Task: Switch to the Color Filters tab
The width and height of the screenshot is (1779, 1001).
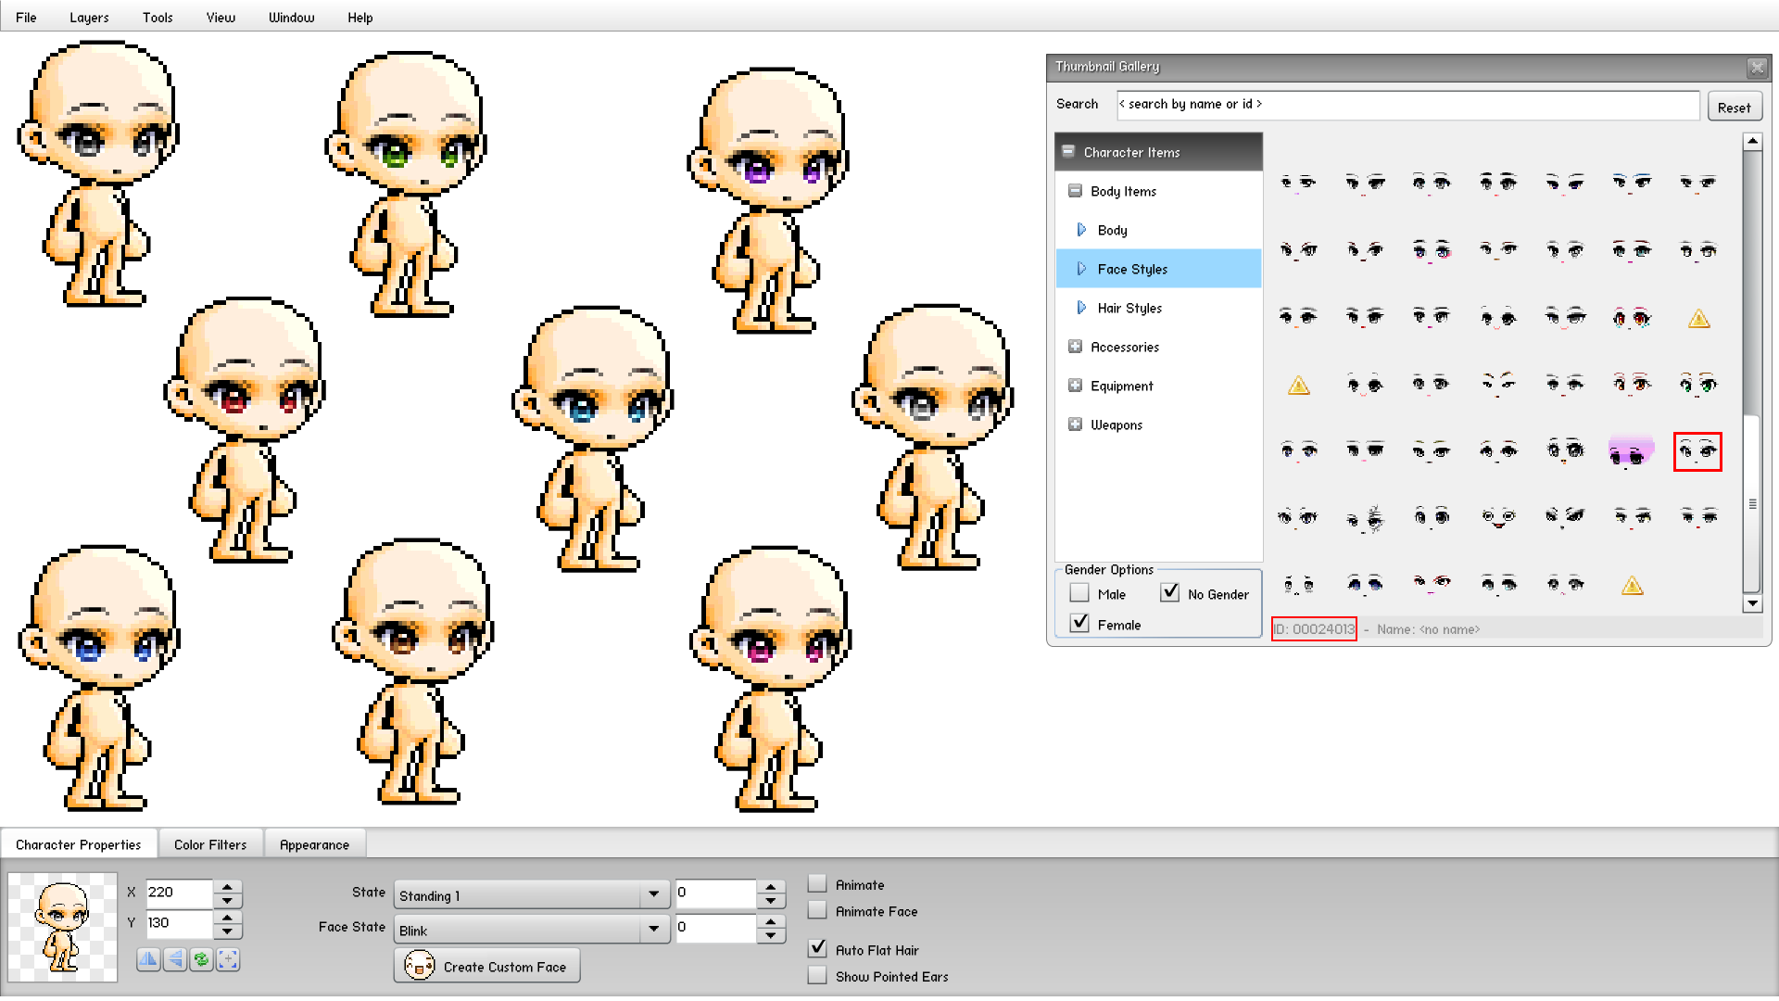Action: click(210, 844)
